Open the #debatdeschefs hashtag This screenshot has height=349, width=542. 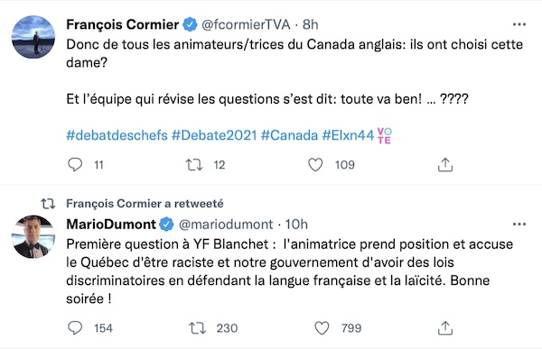117,135
